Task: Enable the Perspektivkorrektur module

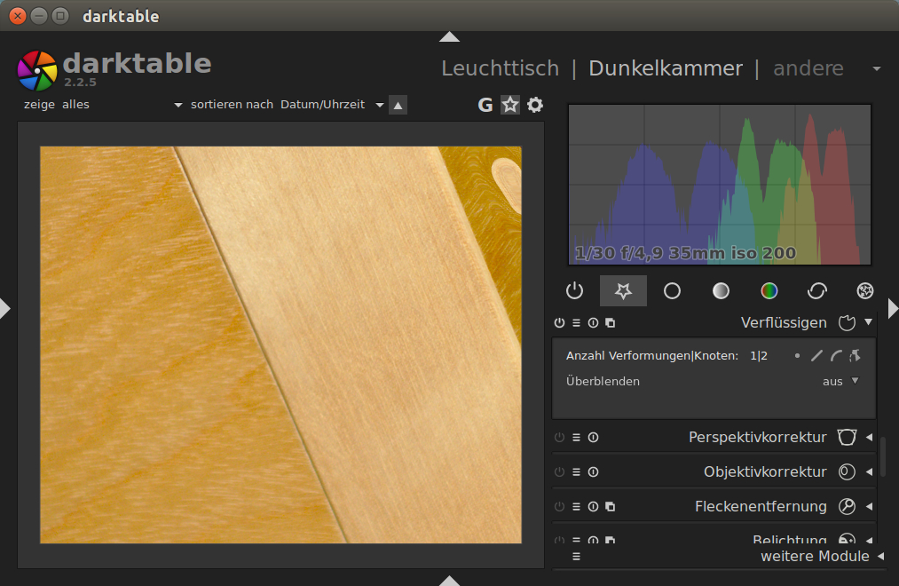Action: tap(560, 438)
